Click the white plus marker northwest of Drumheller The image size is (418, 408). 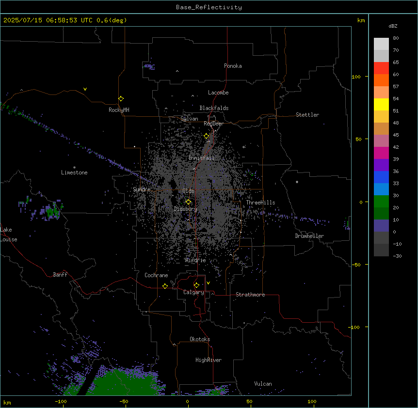coord(297,182)
